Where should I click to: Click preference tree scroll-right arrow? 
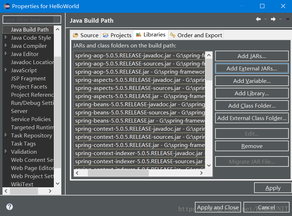tap(50, 191)
